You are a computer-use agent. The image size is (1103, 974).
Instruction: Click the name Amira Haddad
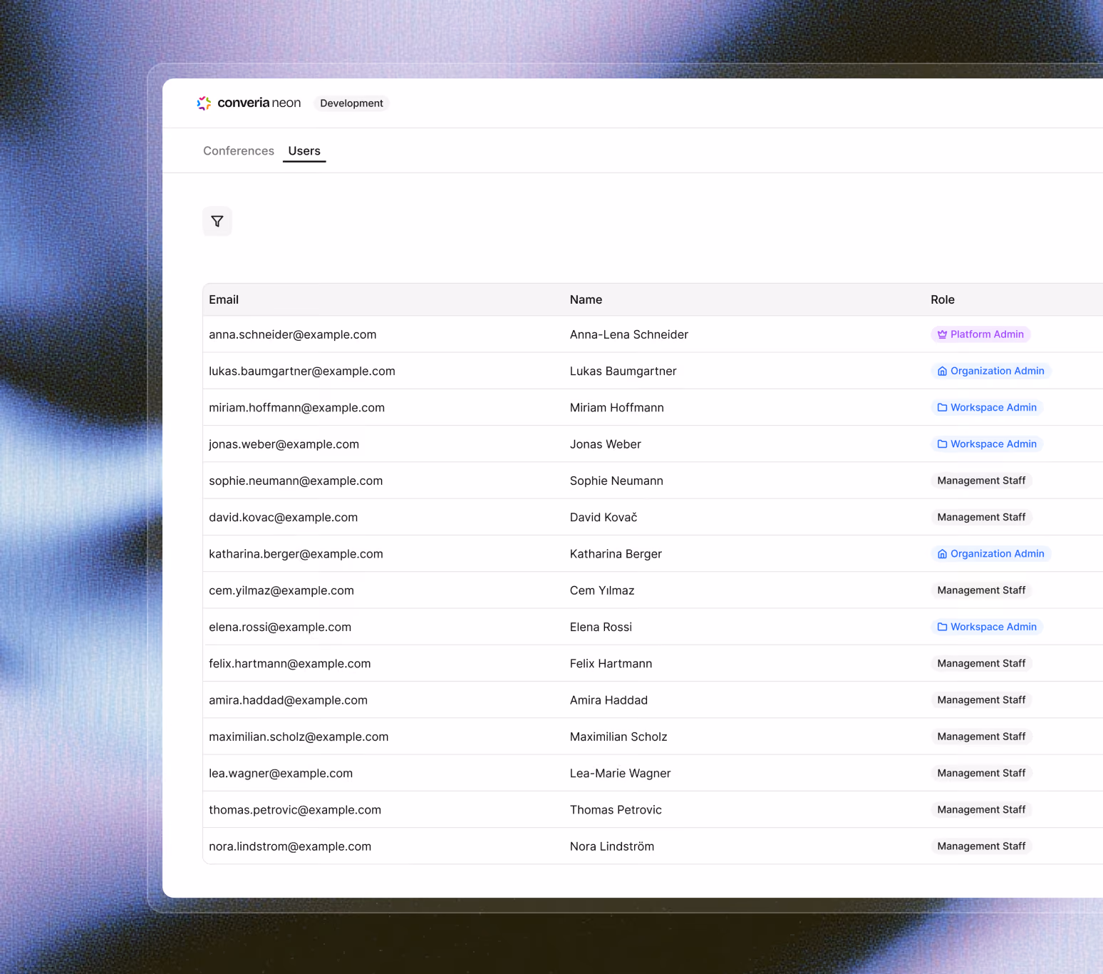[x=609, y=700]
